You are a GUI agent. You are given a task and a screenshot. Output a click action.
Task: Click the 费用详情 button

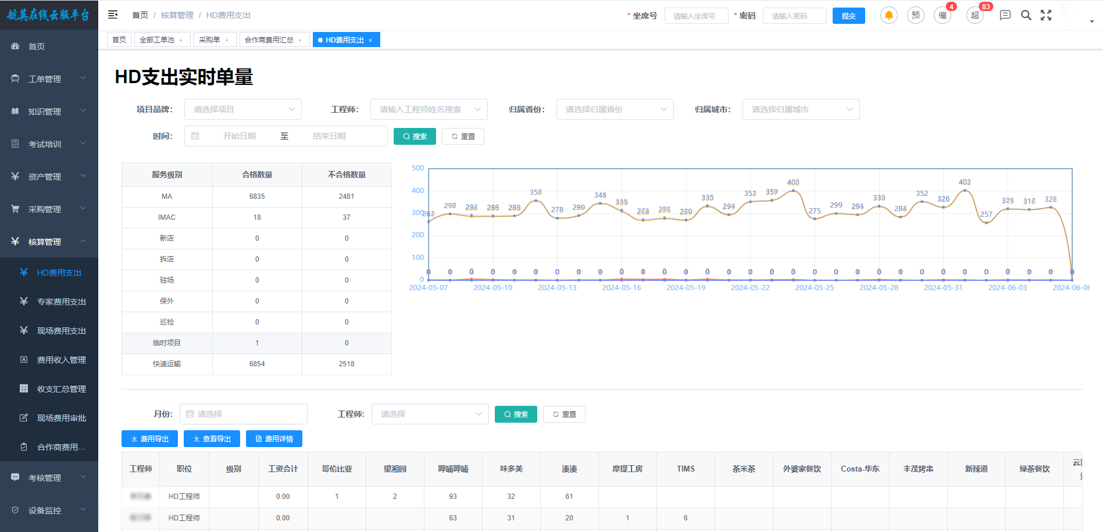[274, 439]
